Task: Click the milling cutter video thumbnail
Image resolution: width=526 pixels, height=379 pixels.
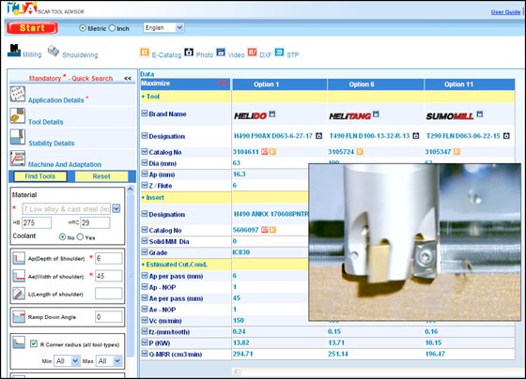Action: pos(414,242)
